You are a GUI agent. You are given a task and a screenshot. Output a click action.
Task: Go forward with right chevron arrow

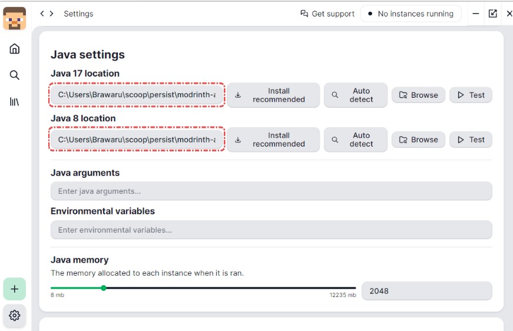point(51,14)
